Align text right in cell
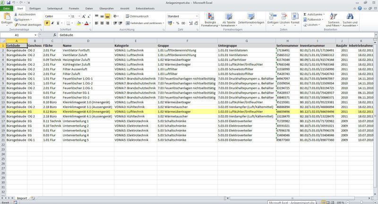The width and height of the screenshot is (378, 204). (x=108, y=23)
